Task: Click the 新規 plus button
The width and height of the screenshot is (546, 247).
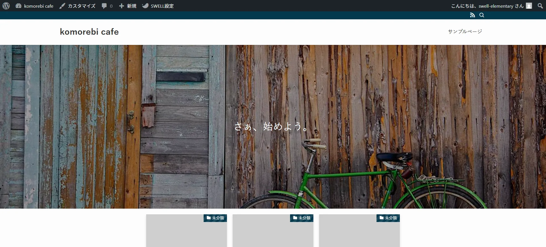Action: (128, 6)
